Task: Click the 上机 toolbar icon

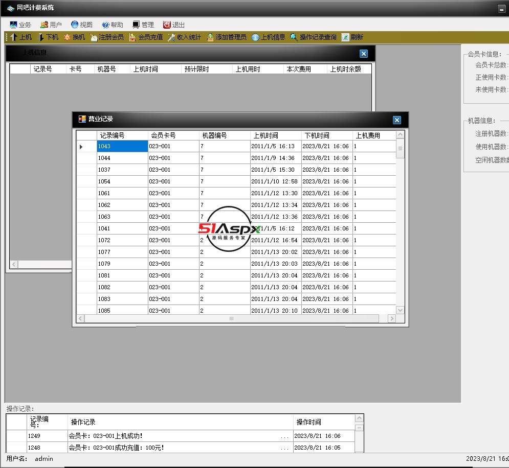Action: point(14,37)
